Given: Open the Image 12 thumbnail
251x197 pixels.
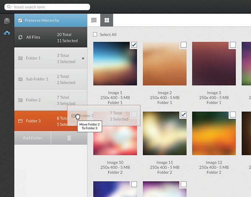Looking at the screenshot, I should [214, 133].
